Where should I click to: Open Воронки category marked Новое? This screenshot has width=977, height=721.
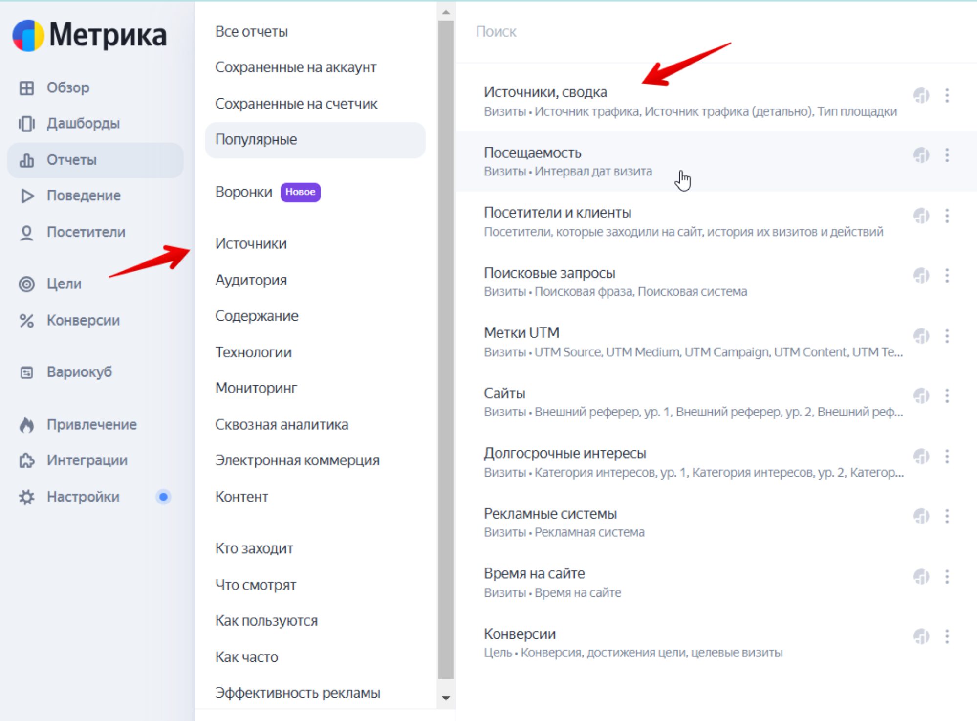click(x=268, y=192)
